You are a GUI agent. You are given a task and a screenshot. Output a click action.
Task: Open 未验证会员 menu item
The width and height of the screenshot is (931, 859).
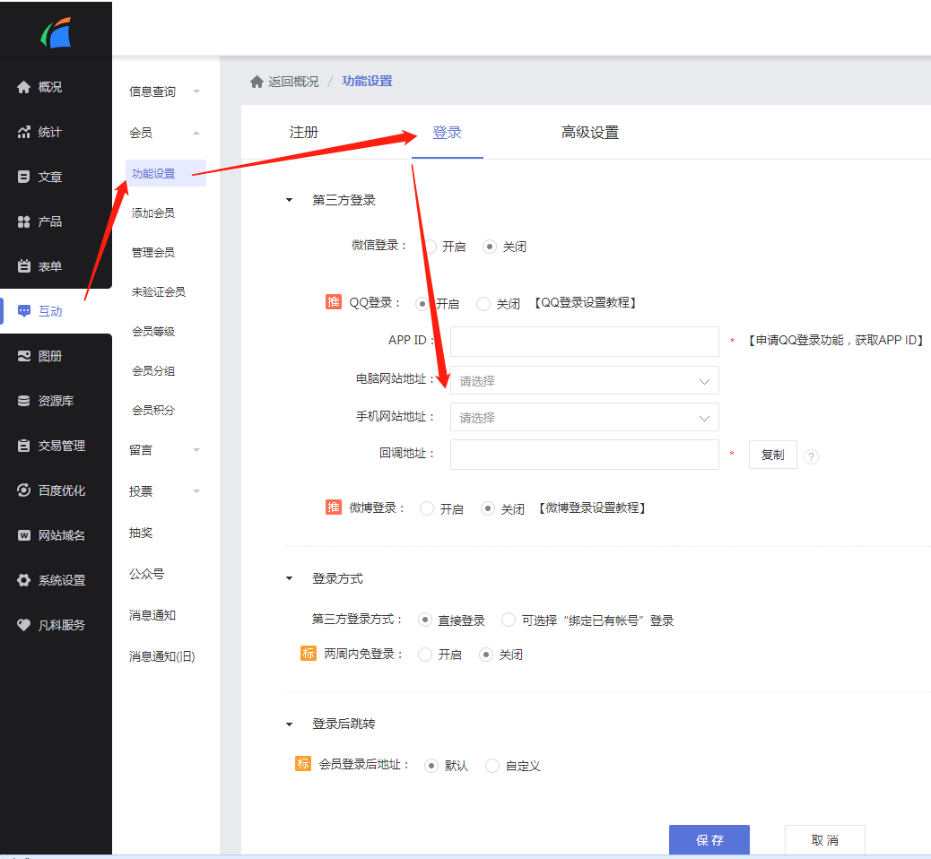pos(159,292)
